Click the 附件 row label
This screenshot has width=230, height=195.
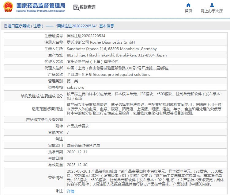[59, 126]
